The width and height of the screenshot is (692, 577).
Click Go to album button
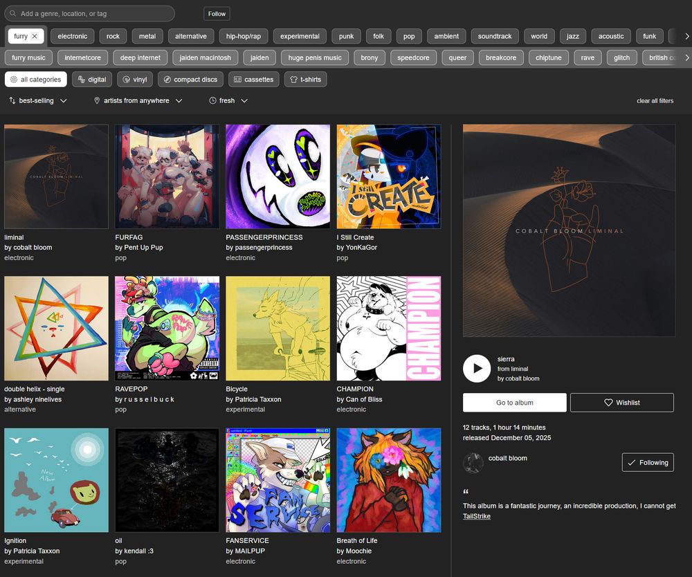[x=515, y=403]
